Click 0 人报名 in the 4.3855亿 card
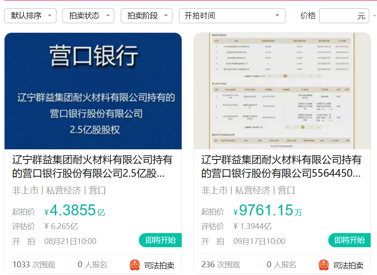Screen dimensions: 377x275 point(92,265)
